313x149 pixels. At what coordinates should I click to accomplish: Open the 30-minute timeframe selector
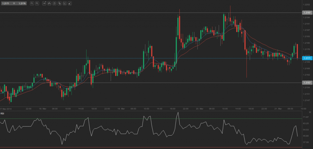44,3
